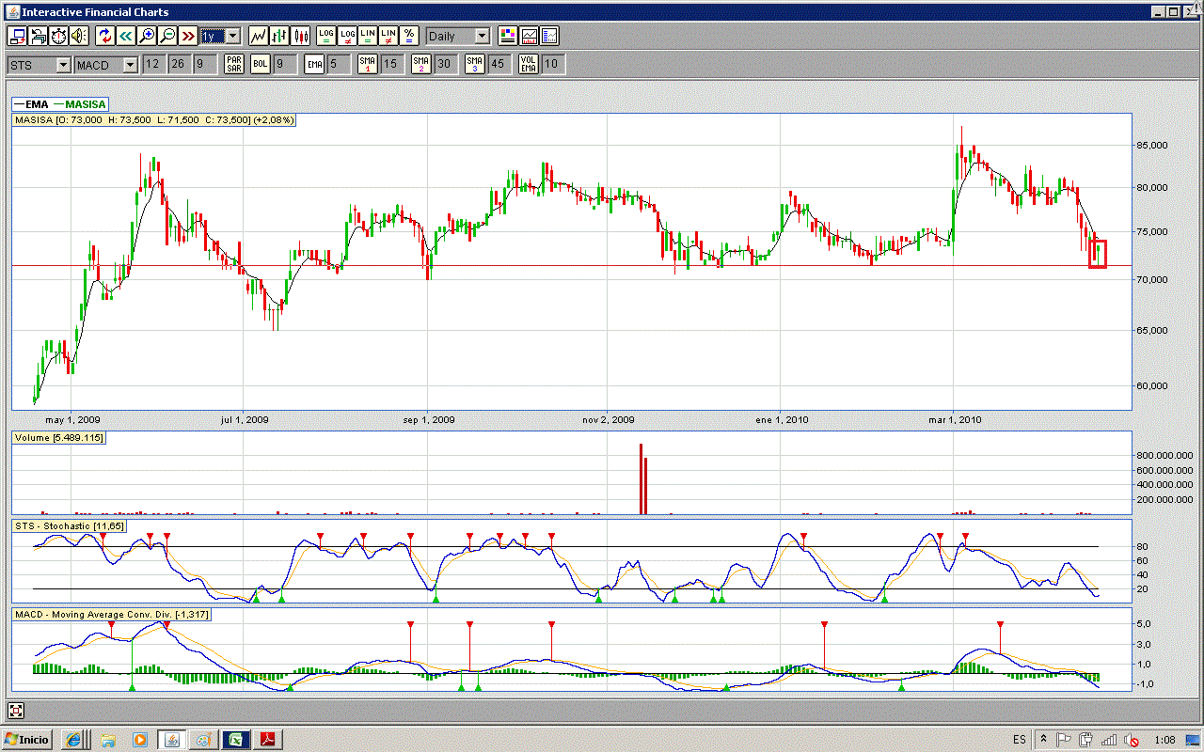Select the candlestick chart icon

pyautogui.click(x=301, y=36)
